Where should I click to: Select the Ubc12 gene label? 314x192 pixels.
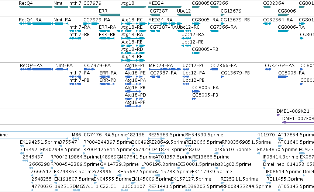(184, 11)
